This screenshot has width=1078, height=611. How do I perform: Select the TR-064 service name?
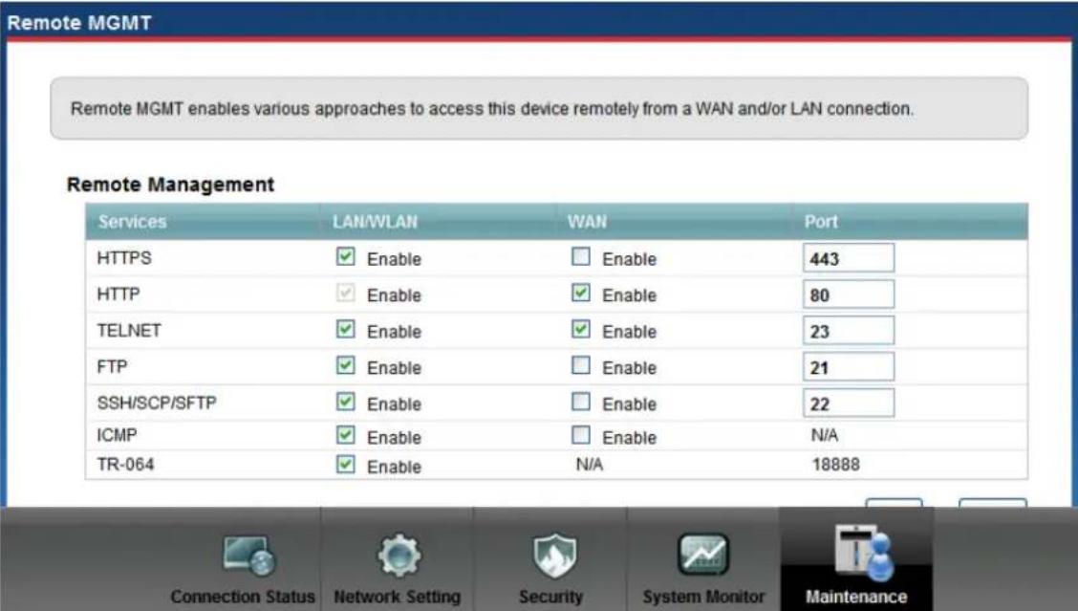125,465
